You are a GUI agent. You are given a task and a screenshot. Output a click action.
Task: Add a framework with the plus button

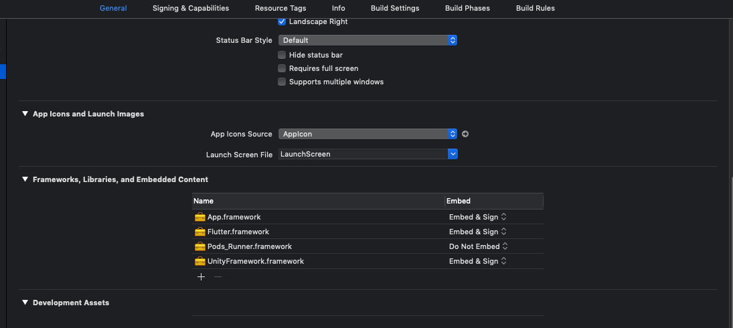(201, 276)
